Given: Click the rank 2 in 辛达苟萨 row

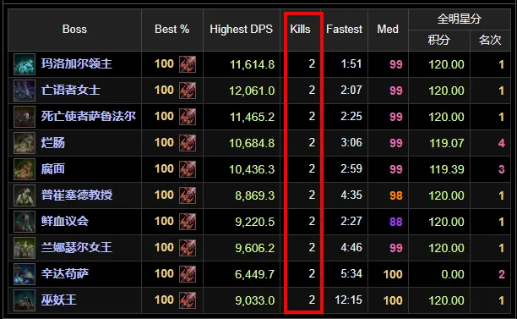Looking at the screenshot, I should (502, 274).
